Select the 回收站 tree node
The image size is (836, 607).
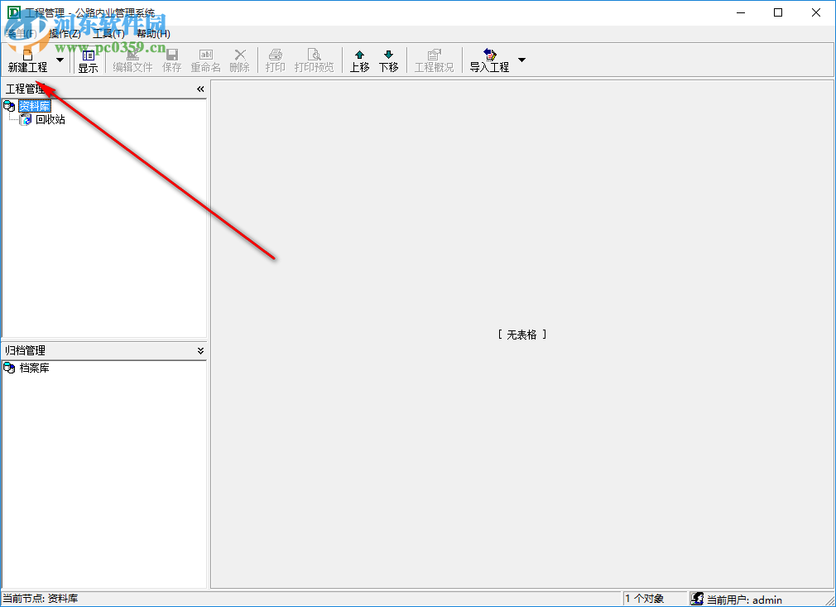[50, 119]
